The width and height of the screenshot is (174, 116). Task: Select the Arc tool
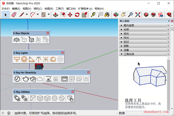[33, 15]
